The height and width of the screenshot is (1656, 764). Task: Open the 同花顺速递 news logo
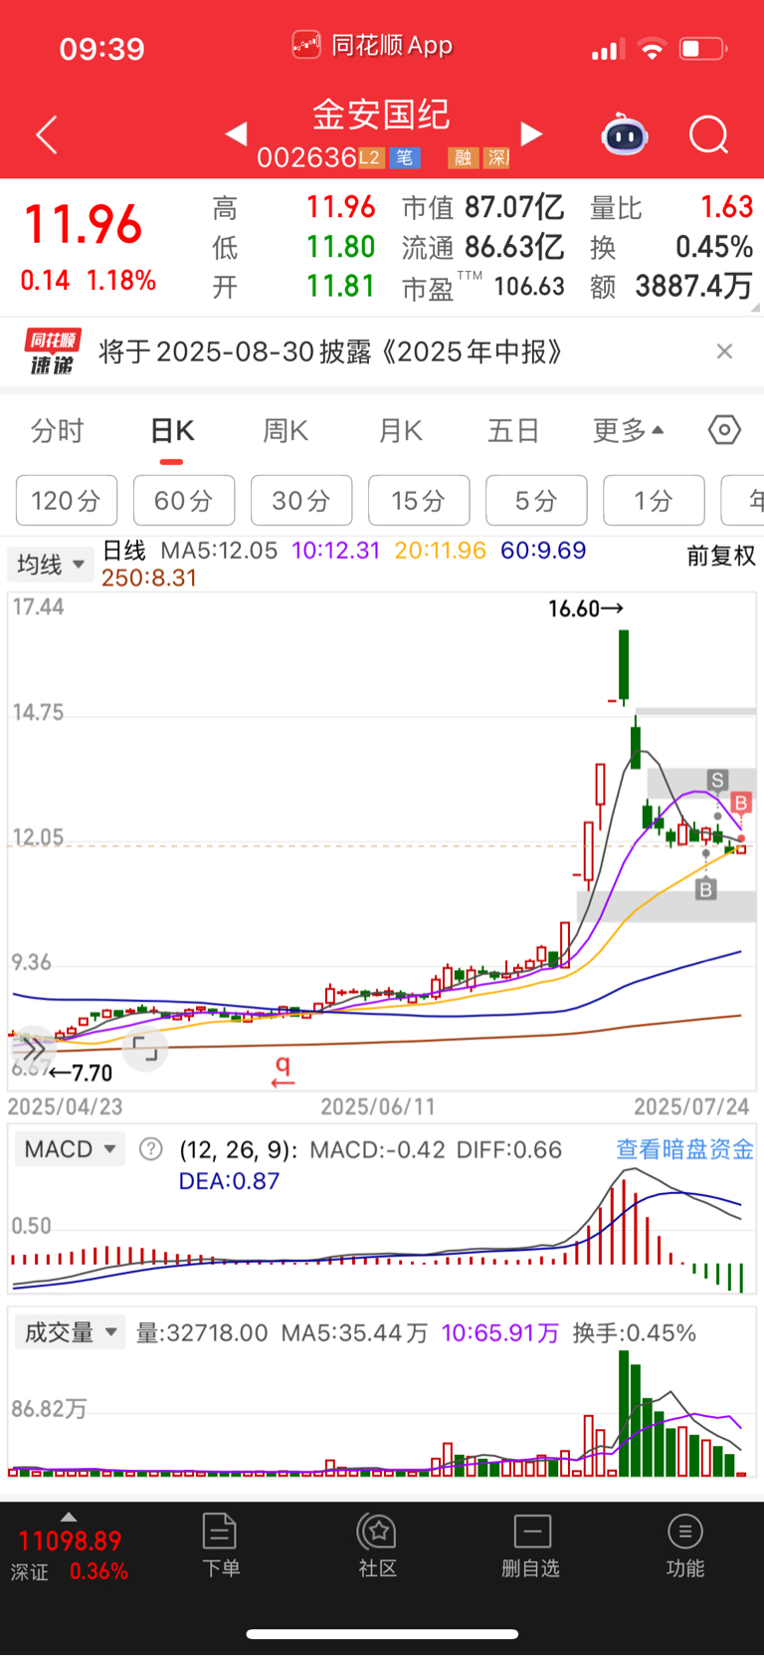(52, 352)
